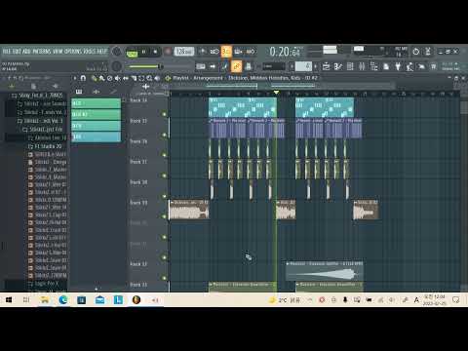Select the riser audio clip on Track 22
The image size is (468, 351).
(325, 271)
